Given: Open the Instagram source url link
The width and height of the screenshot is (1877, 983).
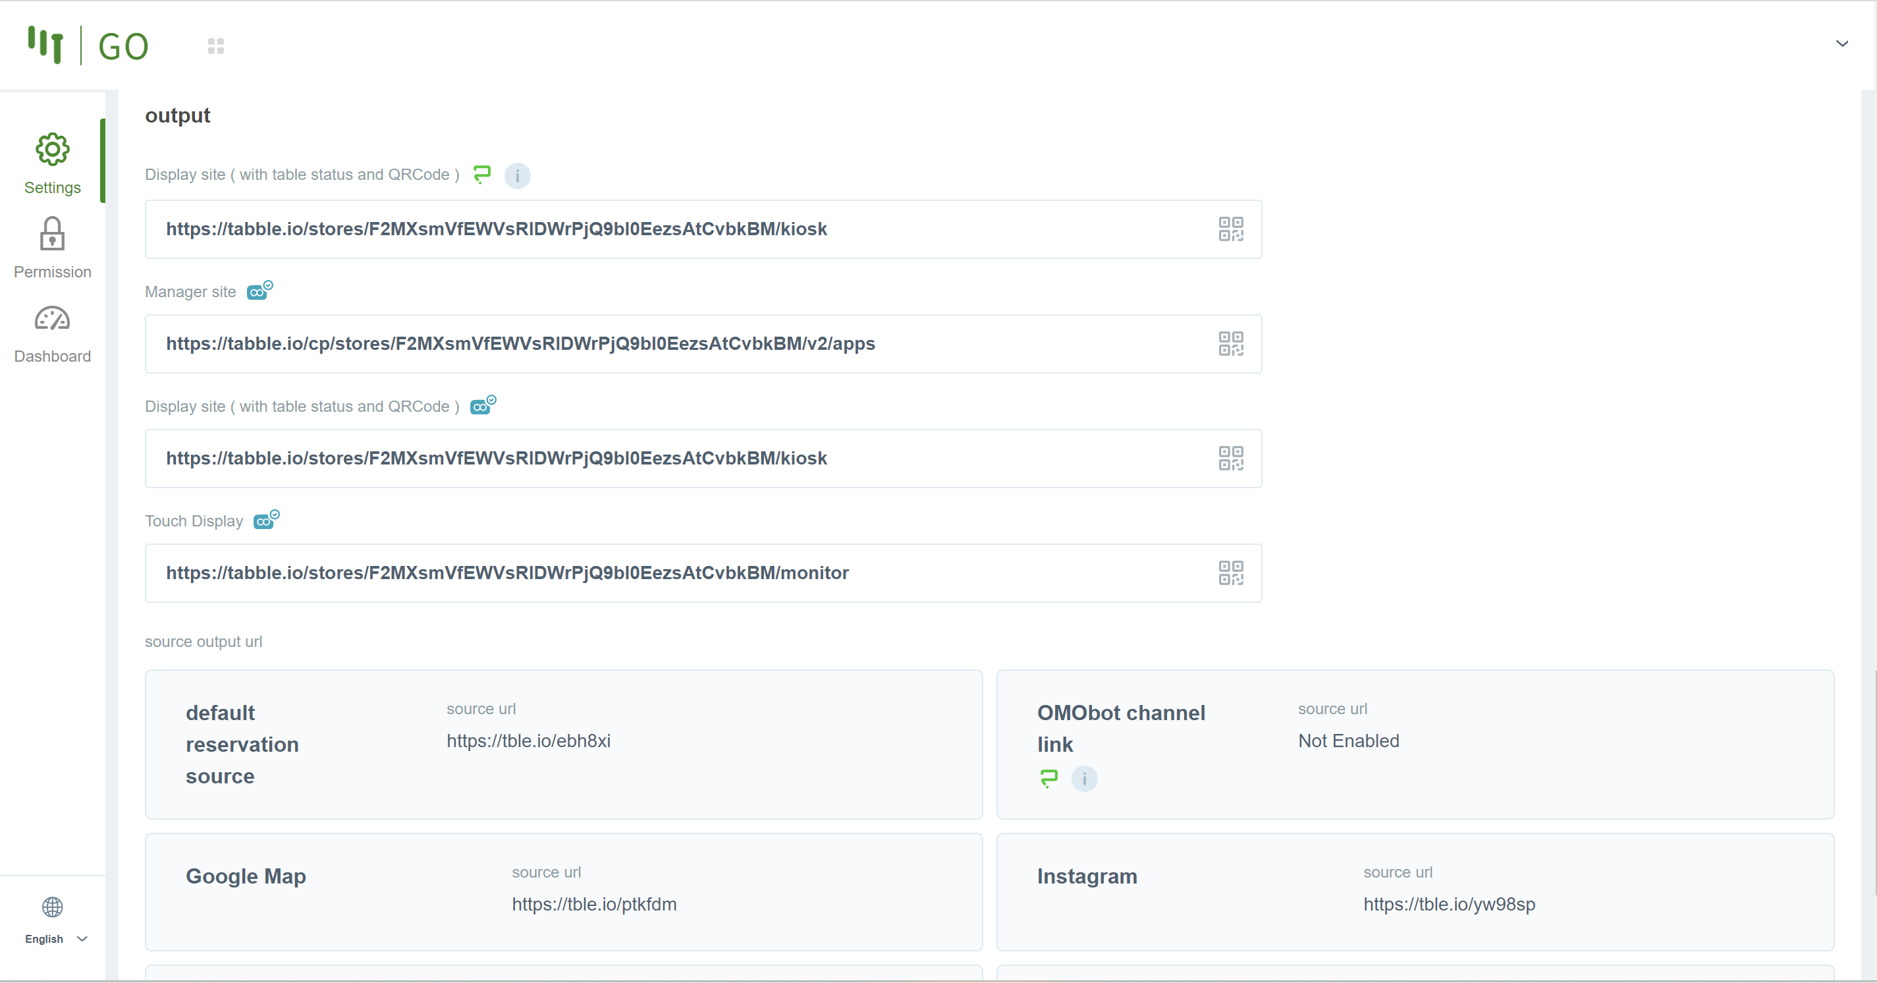Looking at the screenshot, I should (x=1448, y=905).
